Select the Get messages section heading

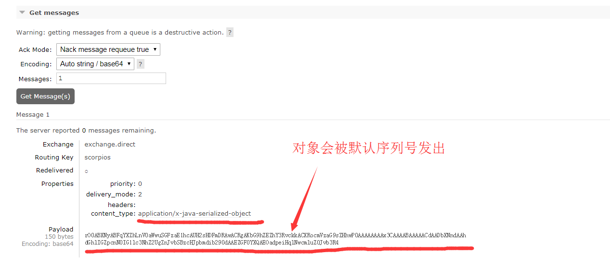pos(54,13)
